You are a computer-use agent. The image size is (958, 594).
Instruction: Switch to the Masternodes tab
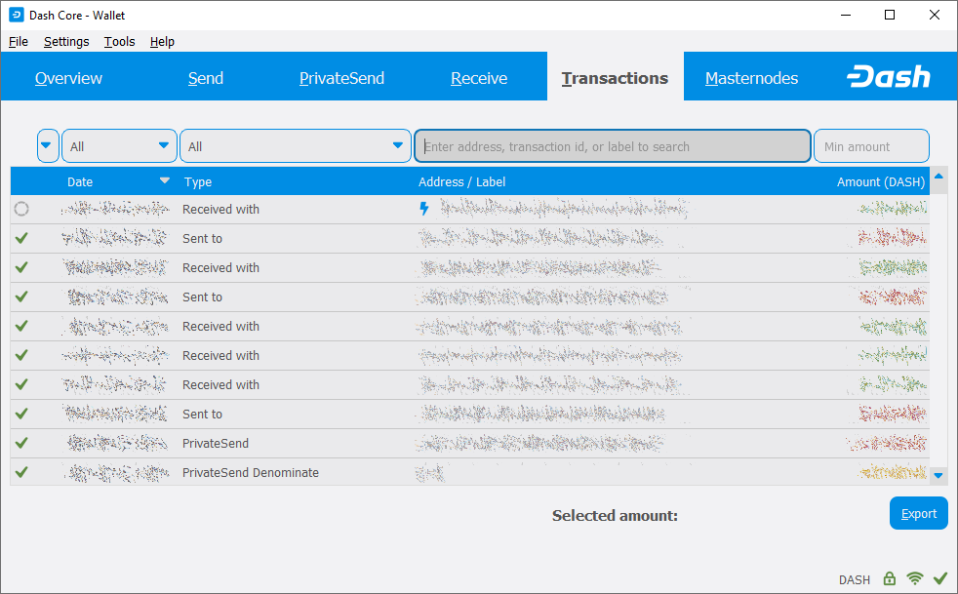pos(751,78)
